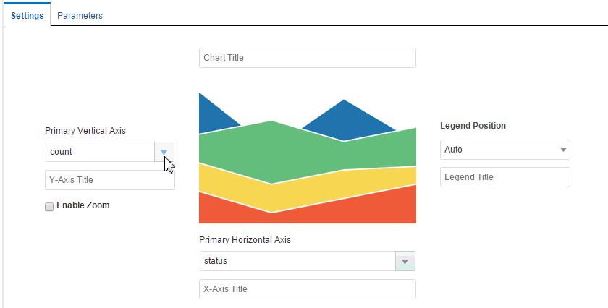This screenshot has height=308, width=608.
Task: Click the blue area in chart preview
Action: (344, 119)
